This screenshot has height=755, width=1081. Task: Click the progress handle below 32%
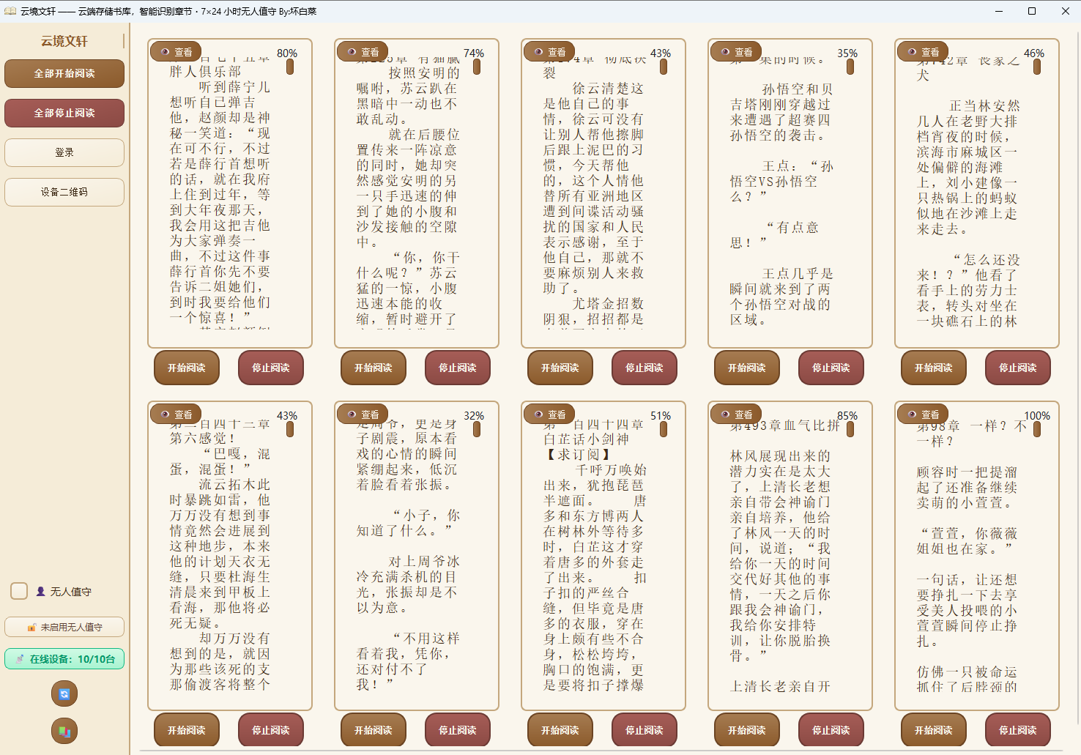477,429
